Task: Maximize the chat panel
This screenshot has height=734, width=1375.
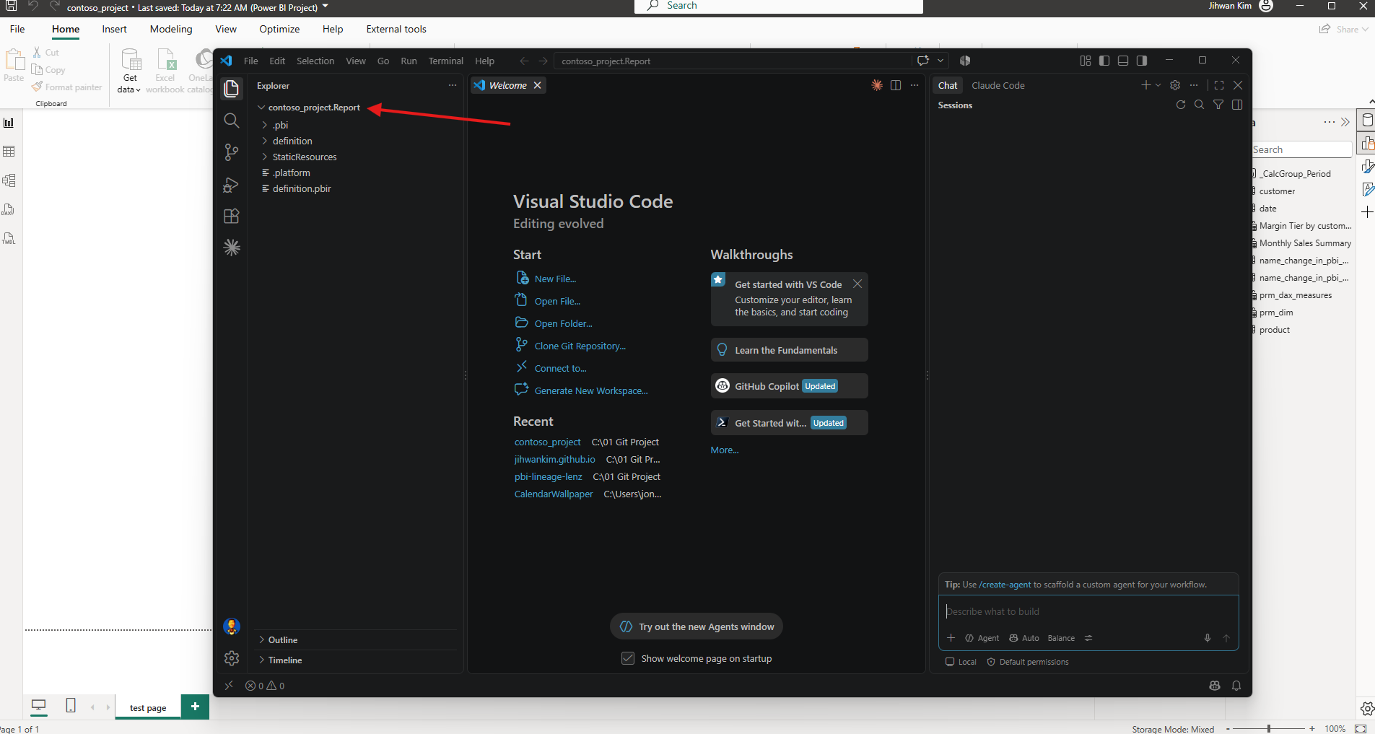Action: 1219,85
